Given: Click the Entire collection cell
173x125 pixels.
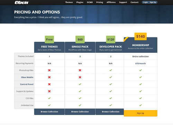Looking at the screenshot, I should pyautogui.click(x=140, y=56).
